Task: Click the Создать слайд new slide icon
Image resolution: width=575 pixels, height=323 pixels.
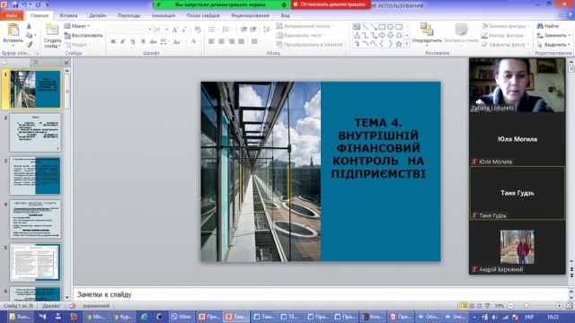Action: [52, 30]
